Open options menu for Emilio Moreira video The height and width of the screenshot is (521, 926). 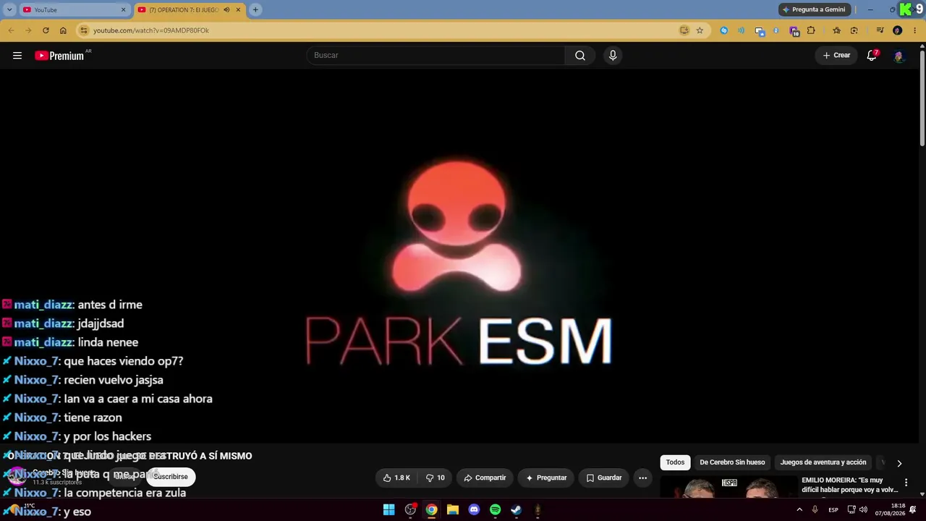[906, 483]
